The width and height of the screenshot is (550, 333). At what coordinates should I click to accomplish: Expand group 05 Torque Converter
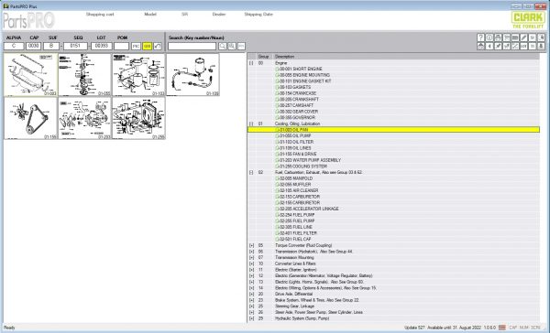point(251,245)
